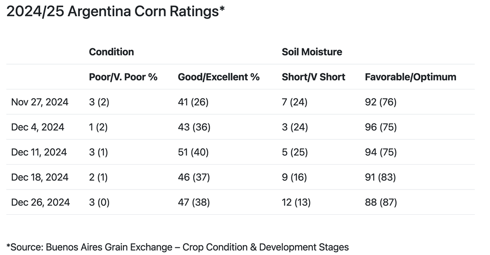Click the 88 (87) Favorable/Optimum cell
490x255 pixels.
pyautogui.click(x=381, y=202)
